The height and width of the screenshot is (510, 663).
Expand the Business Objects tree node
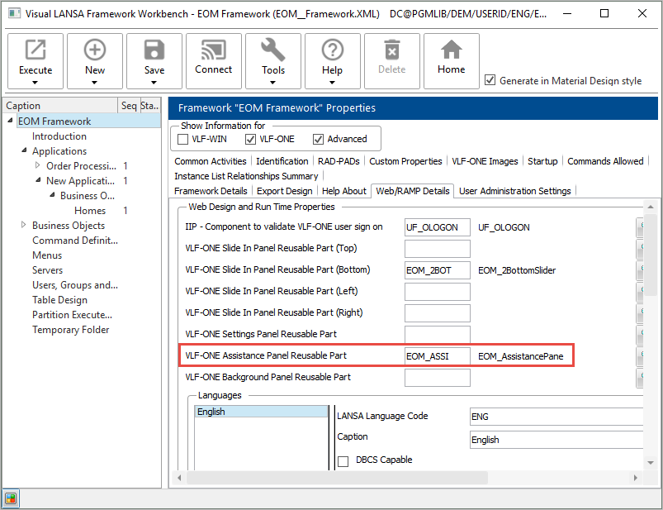24,226
